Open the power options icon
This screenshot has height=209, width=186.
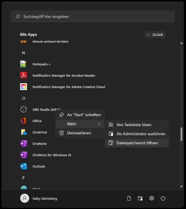click(163, 198)
